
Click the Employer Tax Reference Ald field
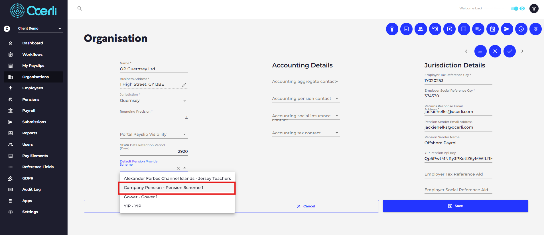[x=458, y=174]
